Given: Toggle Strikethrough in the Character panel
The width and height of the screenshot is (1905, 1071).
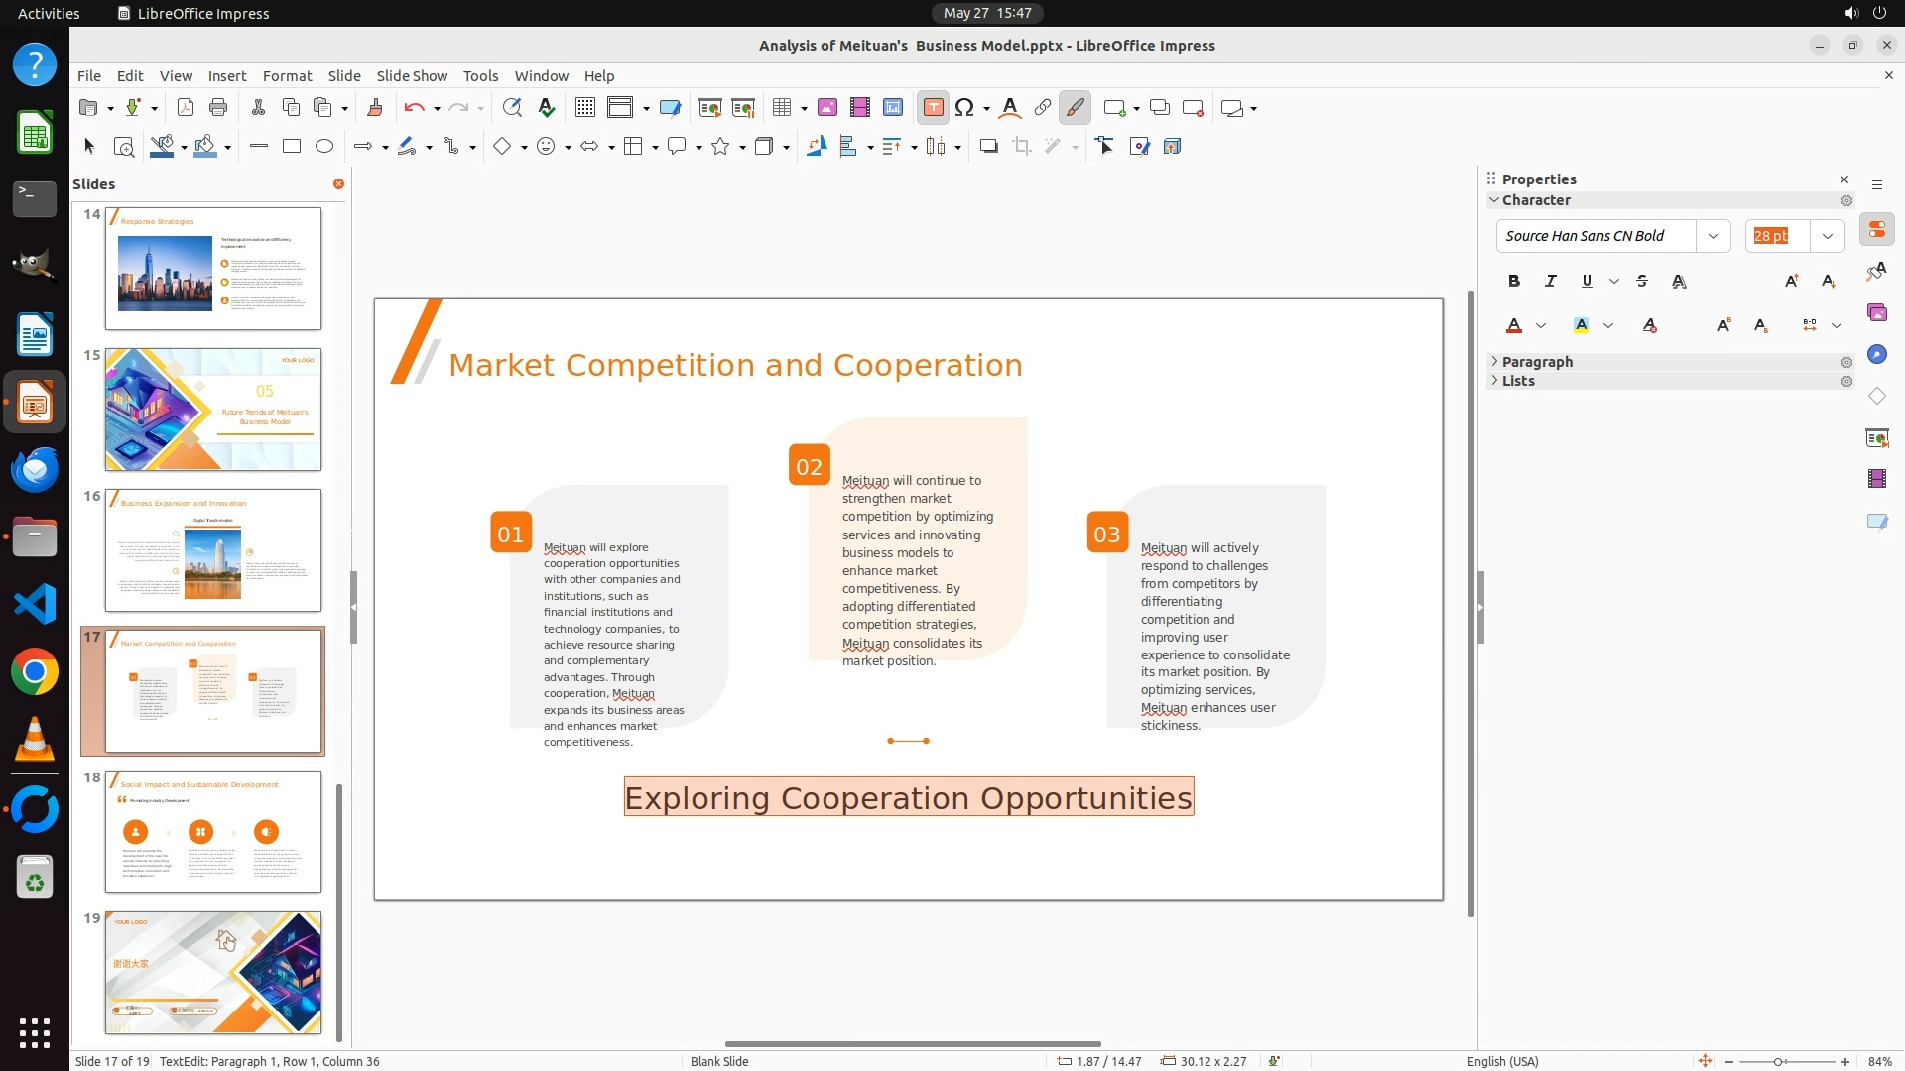Looking at the screenshot, I should (1642, 282).
